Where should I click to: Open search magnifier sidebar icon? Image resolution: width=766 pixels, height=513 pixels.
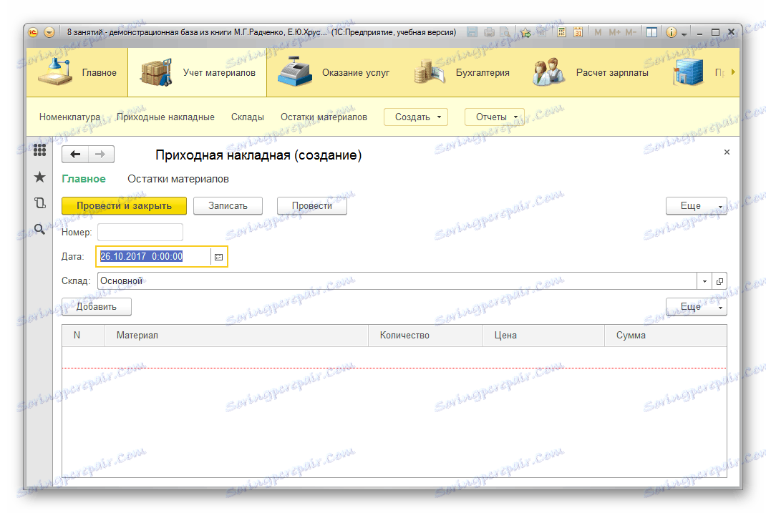point(39,229)
